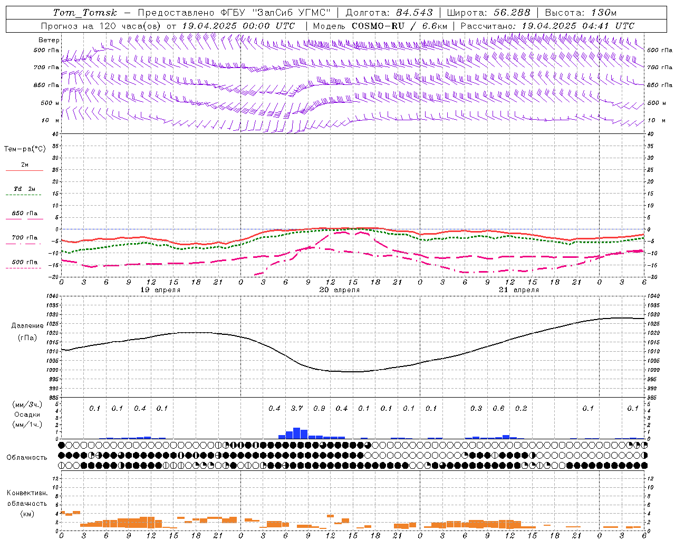Click the "3.7" three-hour precipitation value

click(297, 408)
